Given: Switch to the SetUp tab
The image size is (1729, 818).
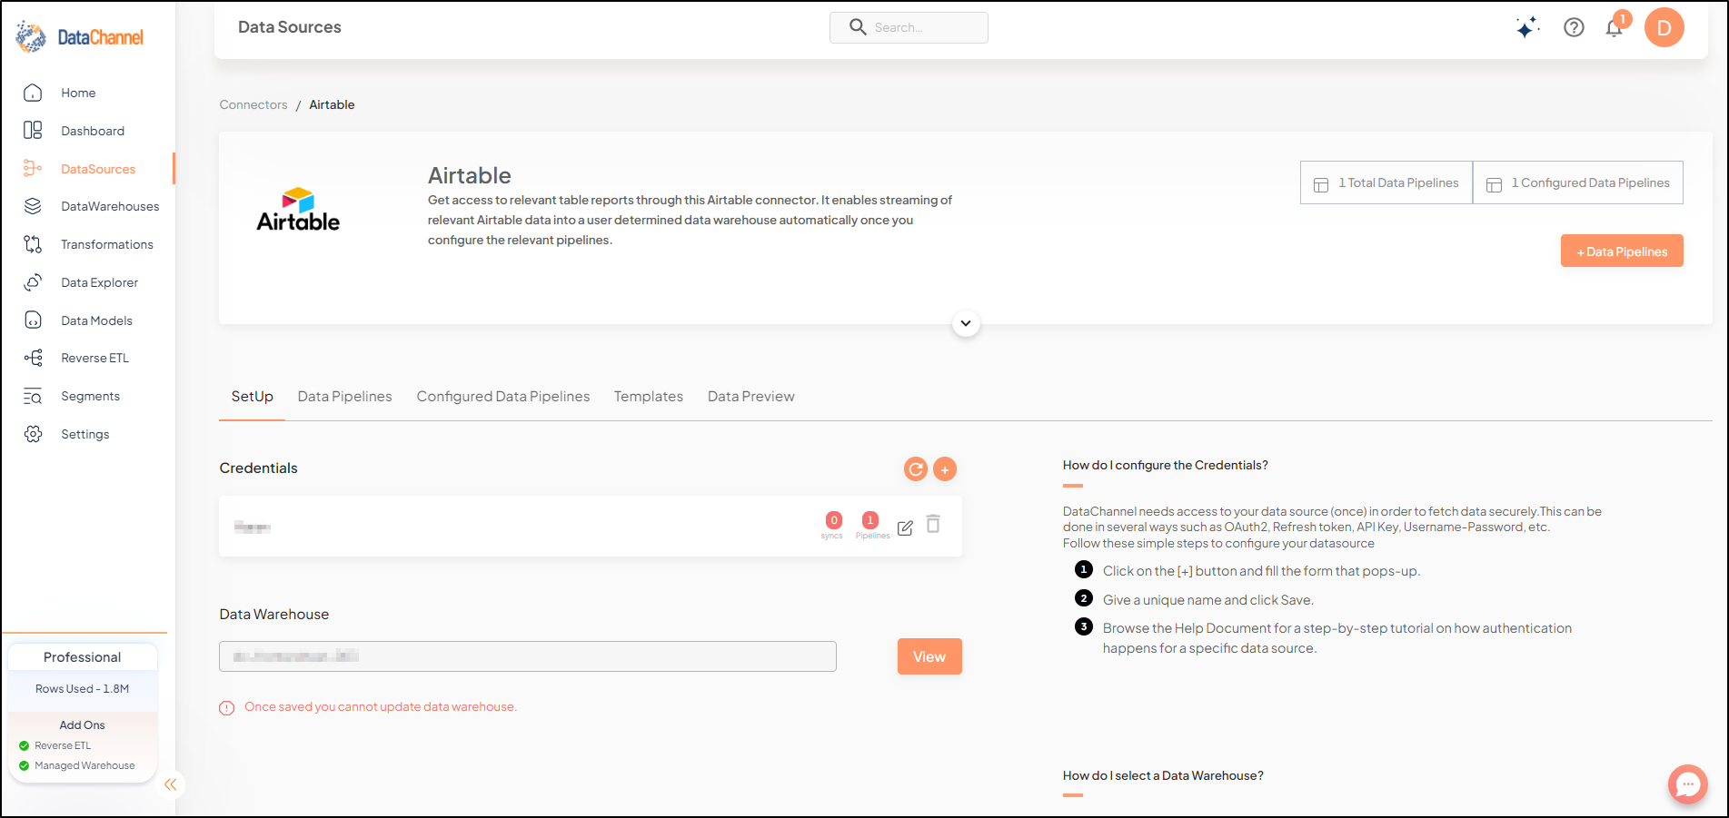Looking at the screenshot, I should (252, 397).
